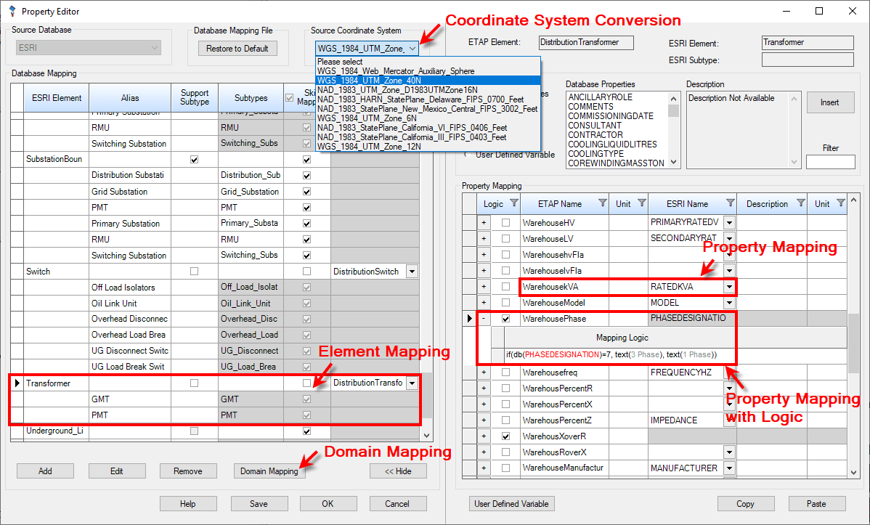
Task: Click the Save button
Action: point(259,503)
